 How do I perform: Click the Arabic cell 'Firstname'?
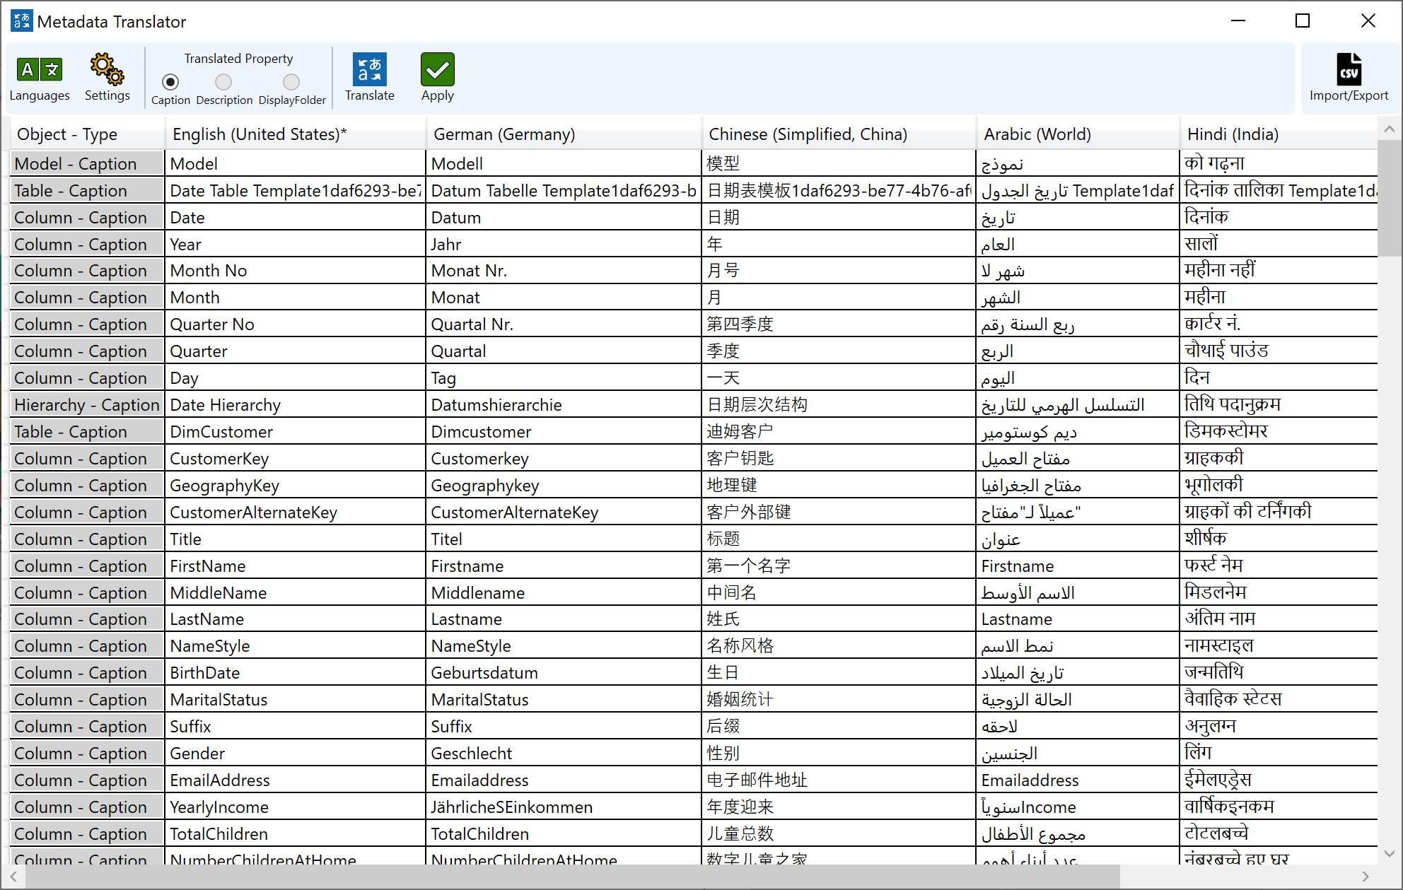tap(1078, 566)
